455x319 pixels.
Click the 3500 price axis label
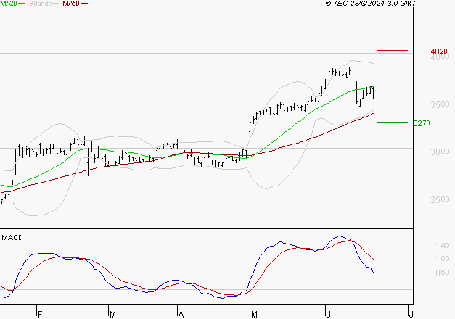click(x=440, y=104)
